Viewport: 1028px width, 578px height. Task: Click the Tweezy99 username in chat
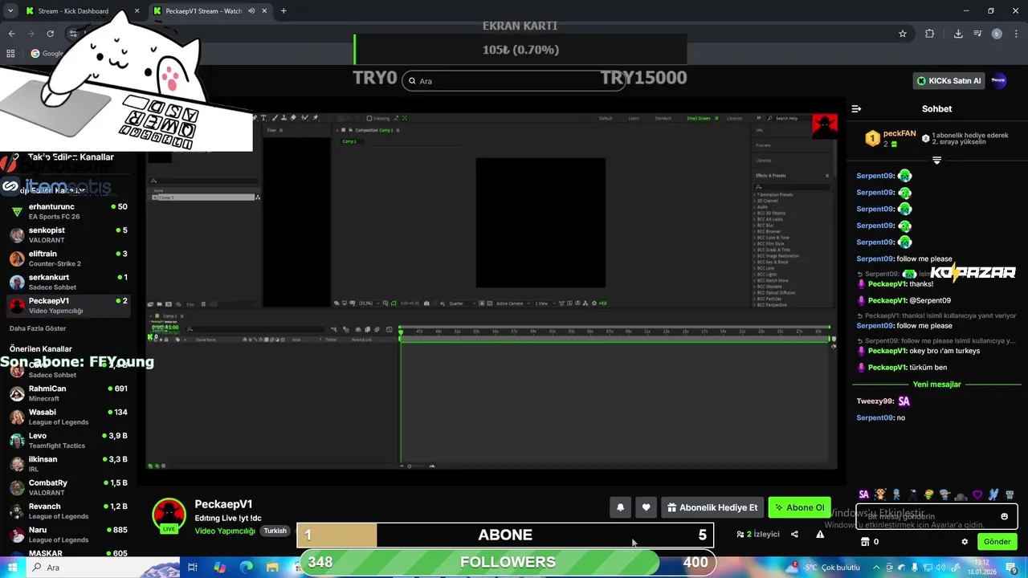(x=875, y=401)
